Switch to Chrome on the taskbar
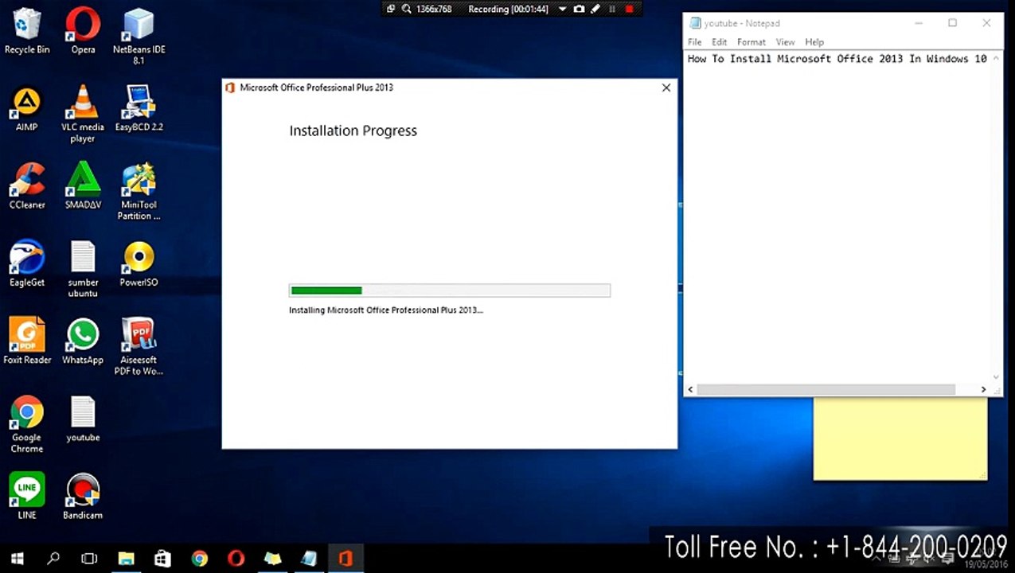Image resolution: width=1015 pixels, height=573 pixels. 199,559
